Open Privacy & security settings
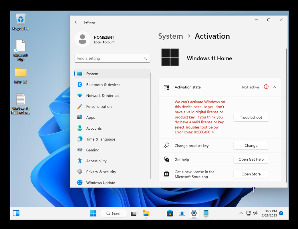This screenshot has height=229, width=298. pos(112,172)
